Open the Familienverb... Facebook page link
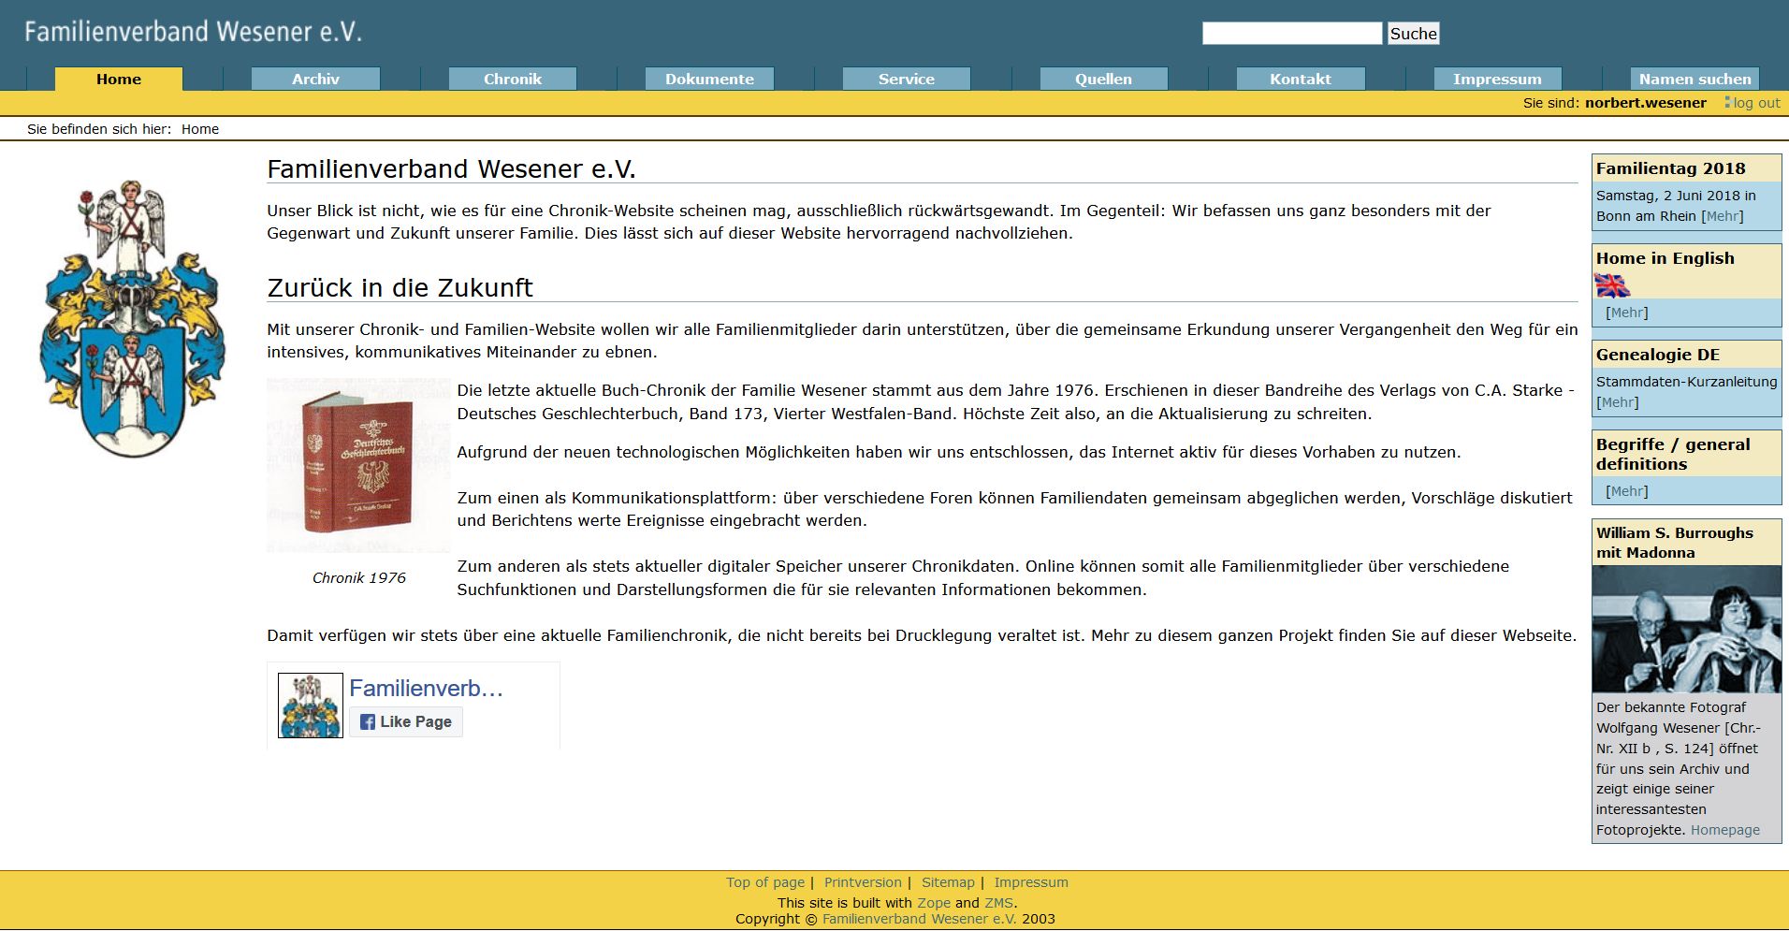 [x=426, y=689]
